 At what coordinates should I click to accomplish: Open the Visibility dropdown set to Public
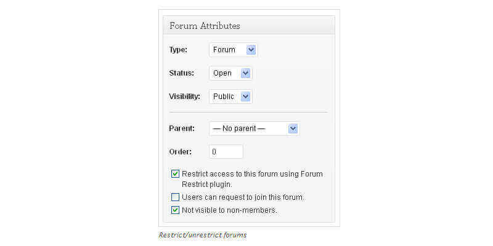230,97
